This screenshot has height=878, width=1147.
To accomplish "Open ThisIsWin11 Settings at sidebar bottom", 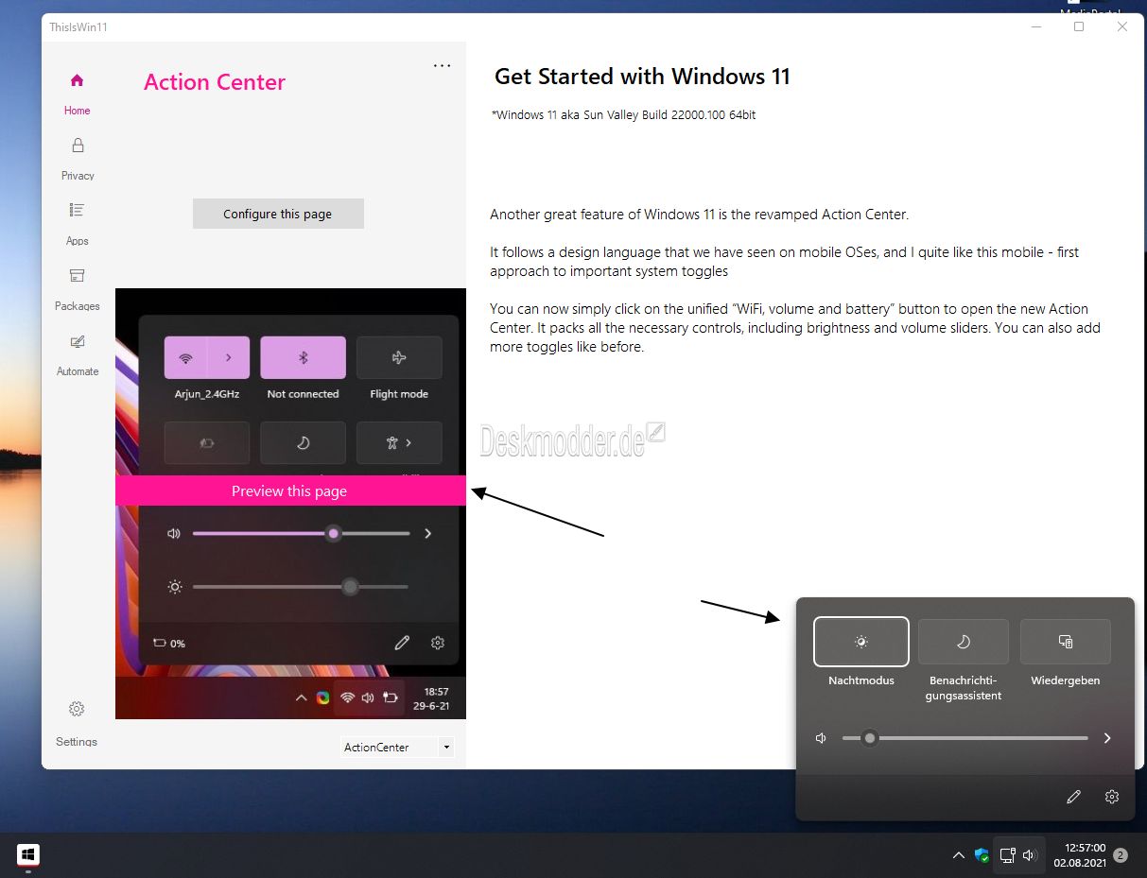I will [x=77, y=723].
